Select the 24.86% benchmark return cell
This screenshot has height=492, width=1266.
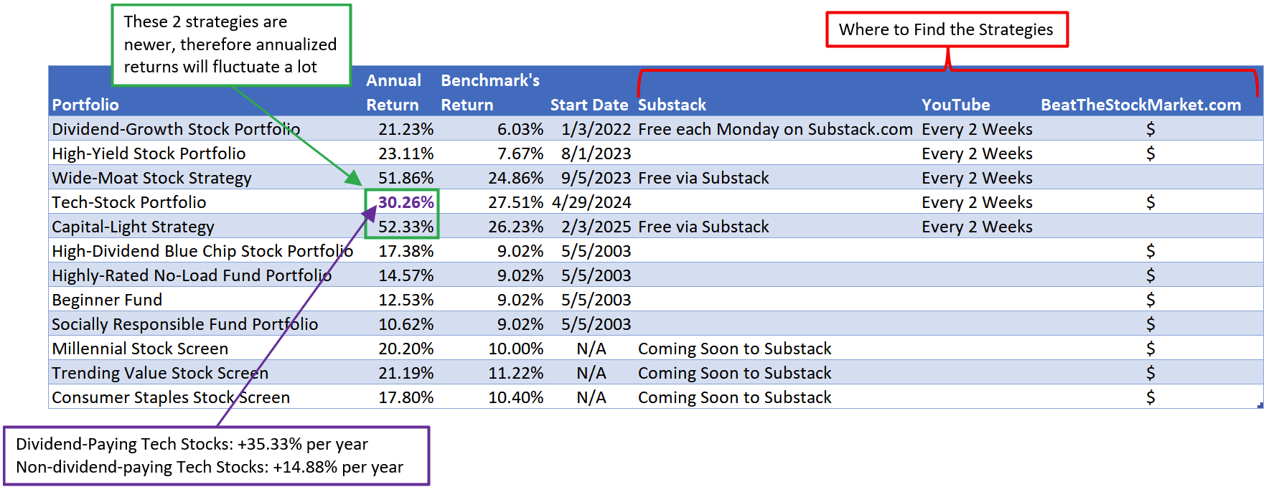[516, 178]
